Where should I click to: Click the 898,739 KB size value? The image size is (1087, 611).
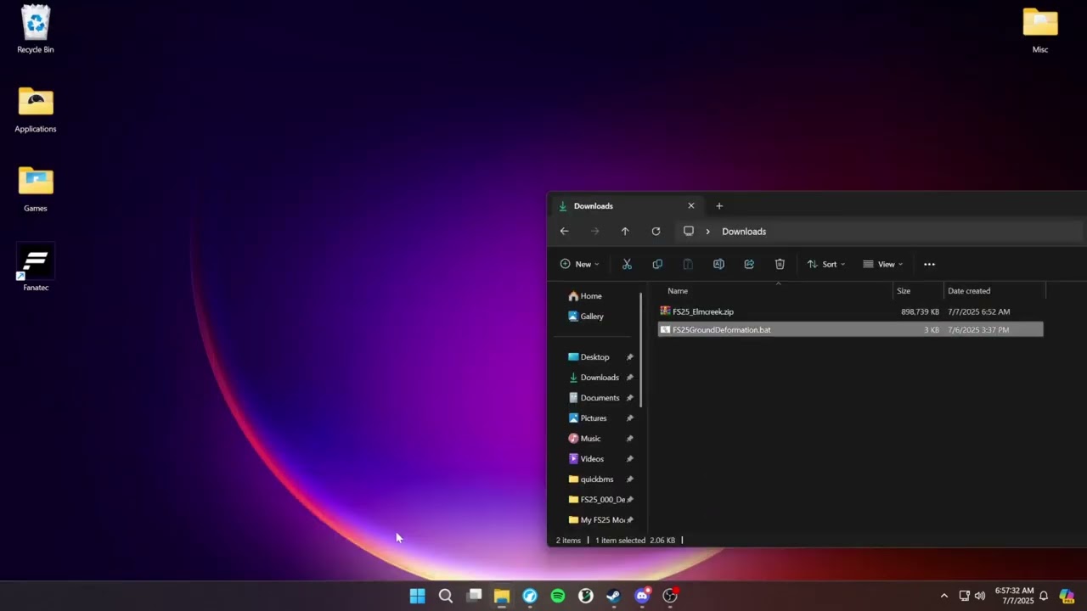920,311
